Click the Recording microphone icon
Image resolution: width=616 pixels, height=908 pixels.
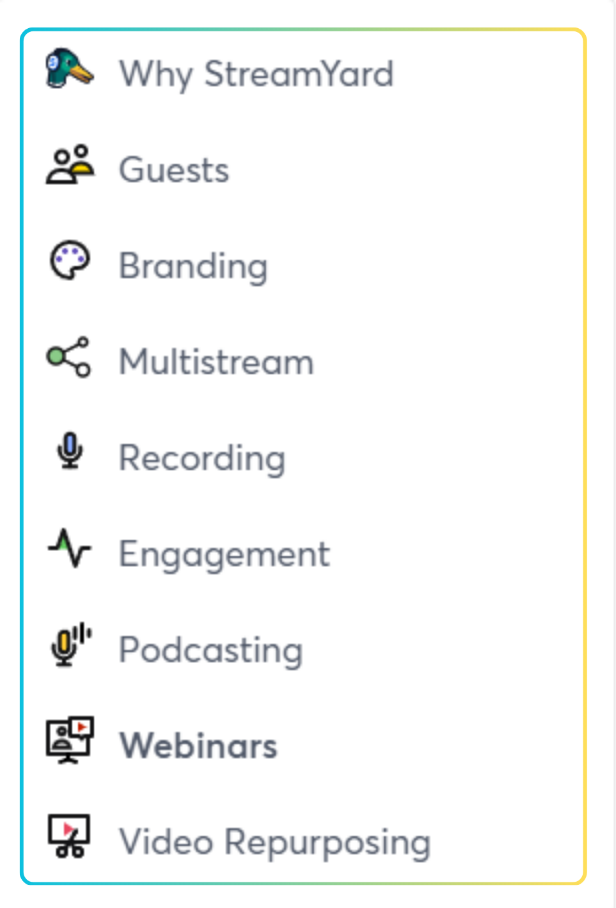[70, 452]
